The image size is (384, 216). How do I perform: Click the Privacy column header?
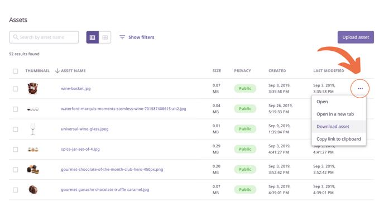[x=242, y=71]
